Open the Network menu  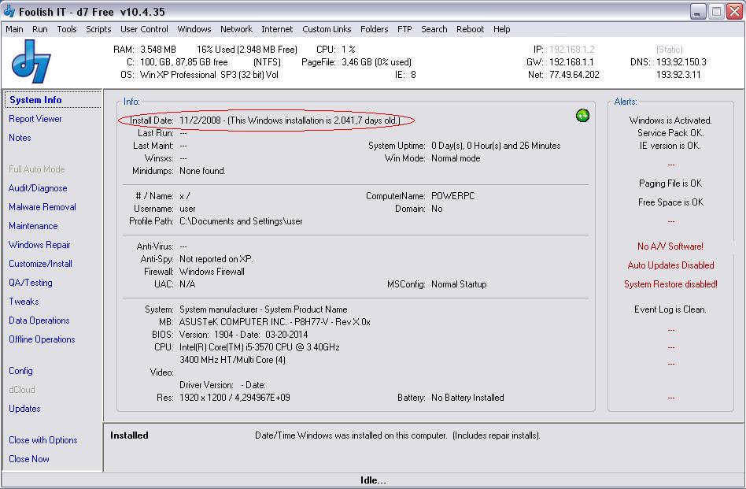click(x=236, y=29)
